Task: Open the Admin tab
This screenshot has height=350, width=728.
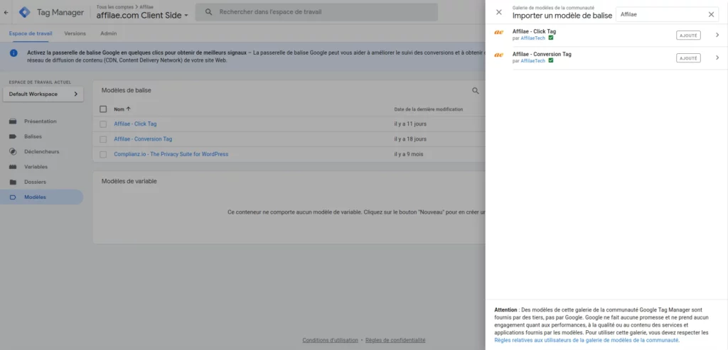Action: point(109,33)
